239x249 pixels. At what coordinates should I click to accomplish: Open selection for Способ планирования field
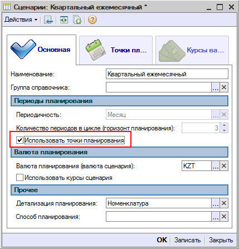pos(216,217)
